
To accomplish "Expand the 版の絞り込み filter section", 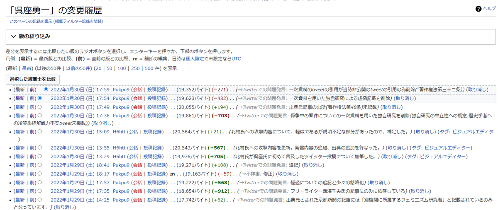I will tap(251, 36).
